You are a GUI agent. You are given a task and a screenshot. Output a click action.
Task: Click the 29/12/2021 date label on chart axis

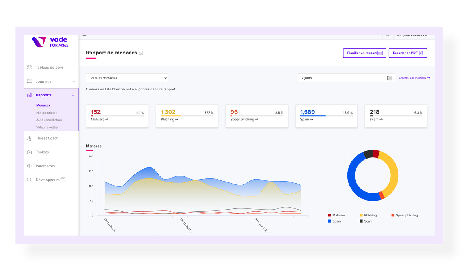coord(185,225)
